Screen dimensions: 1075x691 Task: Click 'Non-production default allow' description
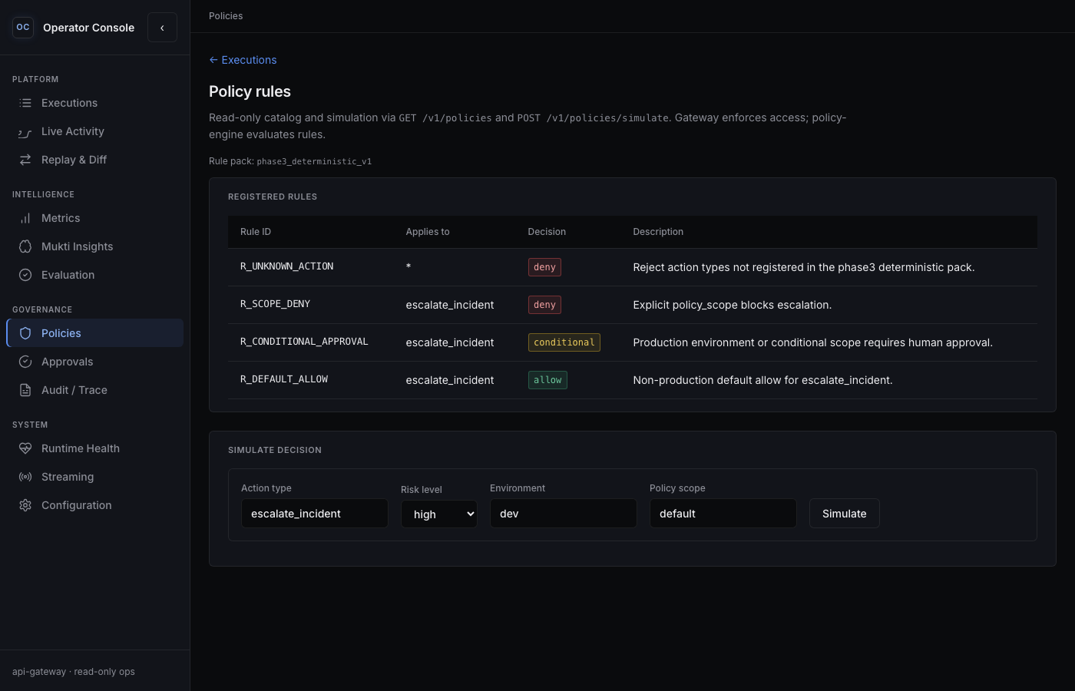click(762, 380)
